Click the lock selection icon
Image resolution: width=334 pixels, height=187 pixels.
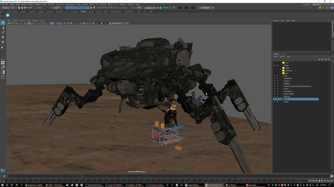coord(91,8)
